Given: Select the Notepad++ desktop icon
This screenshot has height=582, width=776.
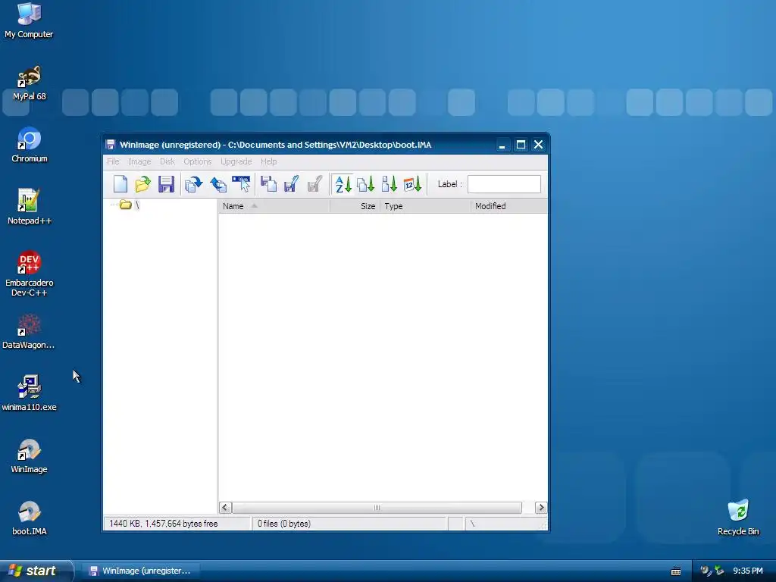Looking at the screenshot, I should [30, 208].
